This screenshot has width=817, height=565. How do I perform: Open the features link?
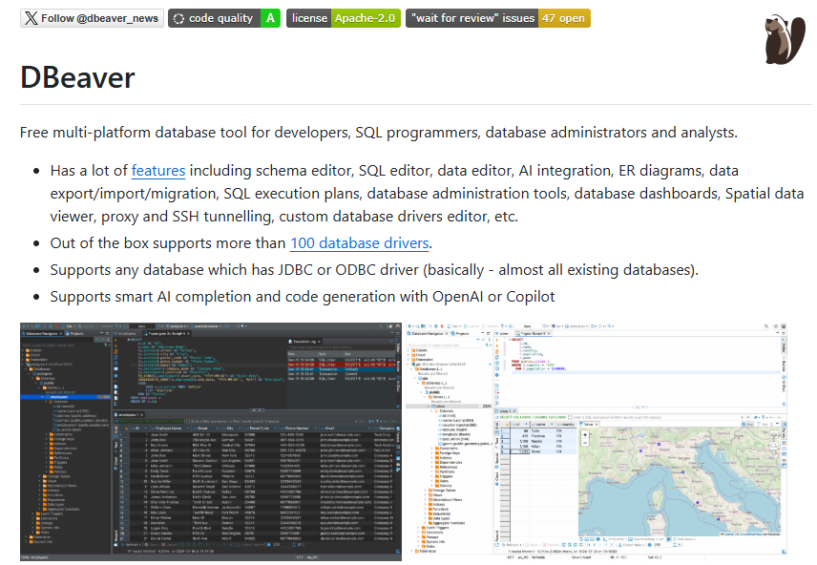tap(158, 171)
